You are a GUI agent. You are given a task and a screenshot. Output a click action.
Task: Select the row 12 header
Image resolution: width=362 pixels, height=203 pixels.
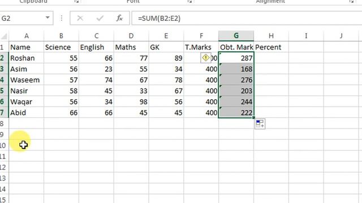(x=4, y=167)
